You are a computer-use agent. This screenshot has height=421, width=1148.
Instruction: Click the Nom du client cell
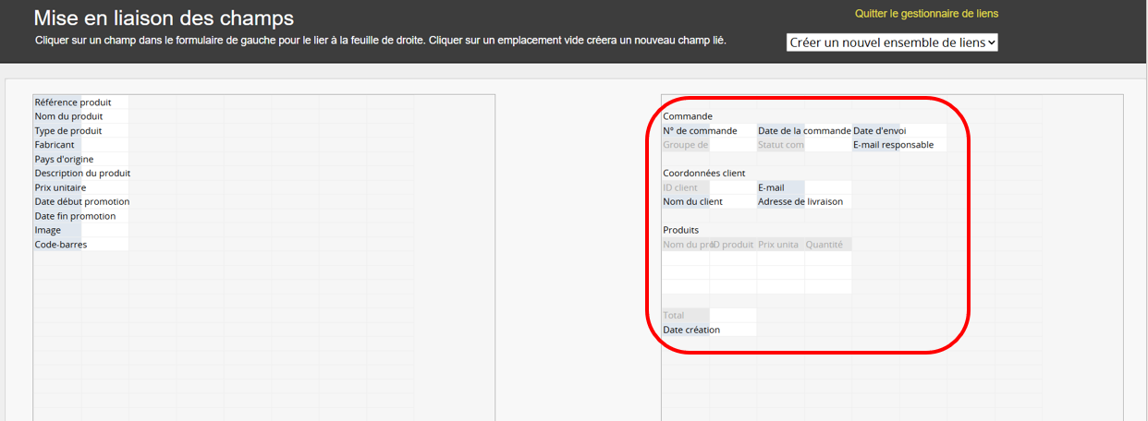(x=692, y=201)
